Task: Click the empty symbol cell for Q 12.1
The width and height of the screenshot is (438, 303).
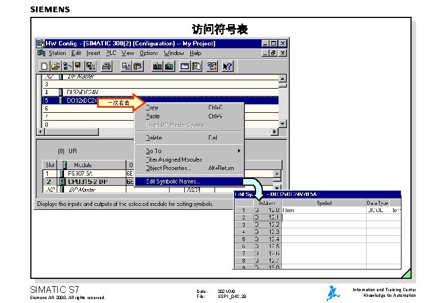Action: [324, 217]
